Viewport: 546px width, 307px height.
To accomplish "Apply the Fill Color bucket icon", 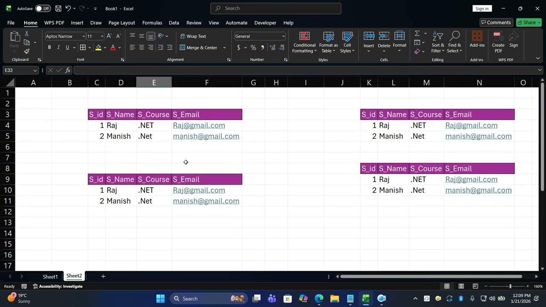I will (x=99, y=47).
